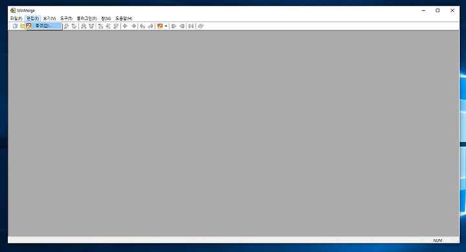Open the 파일(F) menu

(16, 18)
